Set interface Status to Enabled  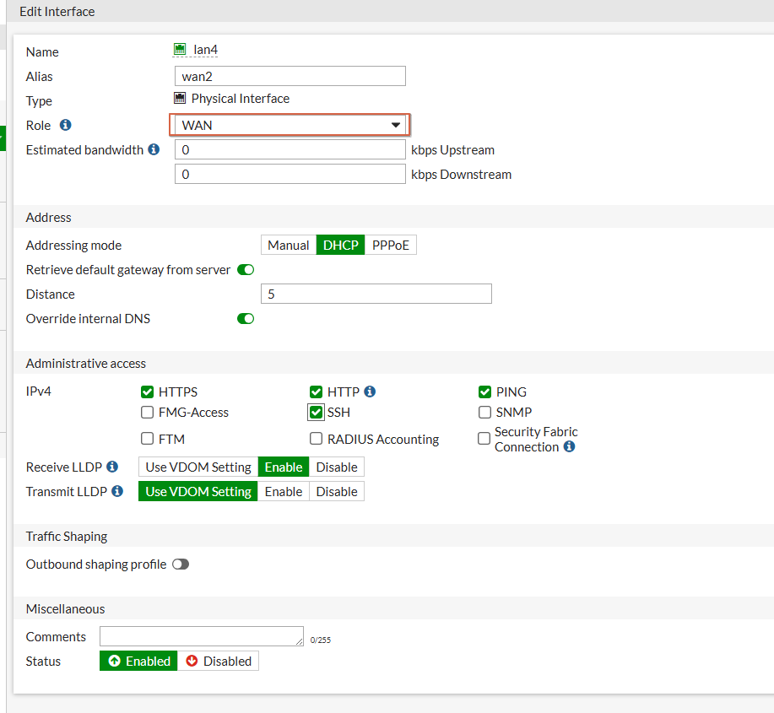(x=138, y=661)
